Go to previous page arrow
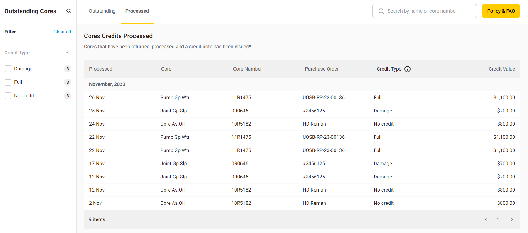The width and height of the screenshot is (528, 233). click(486, 219)
